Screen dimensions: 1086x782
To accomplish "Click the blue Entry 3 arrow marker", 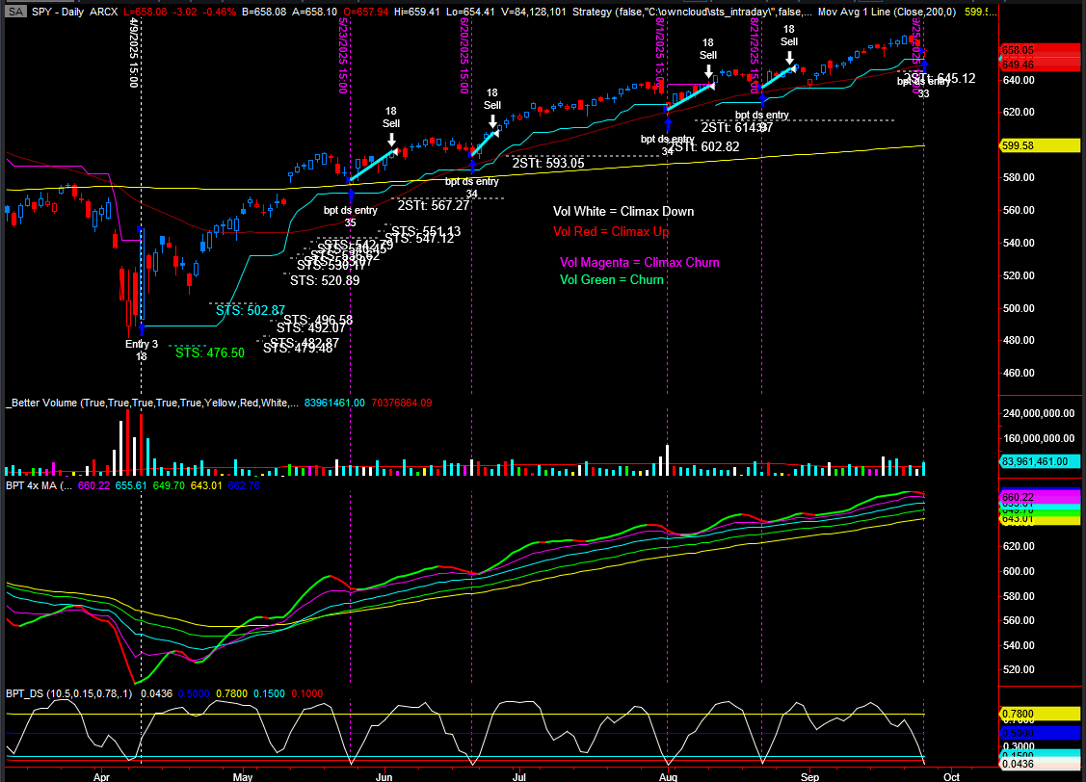I will coord(143,329).
